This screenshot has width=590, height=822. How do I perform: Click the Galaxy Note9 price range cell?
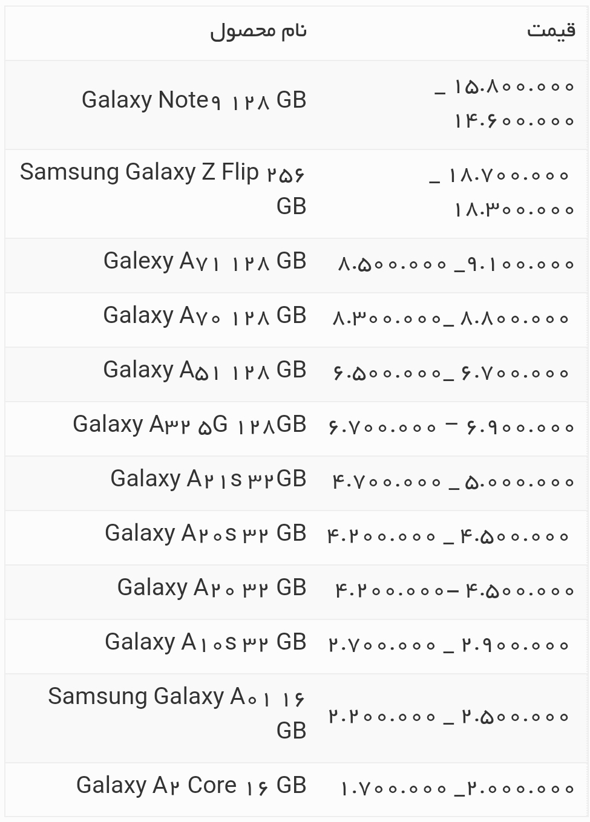(x=505, y=103)
